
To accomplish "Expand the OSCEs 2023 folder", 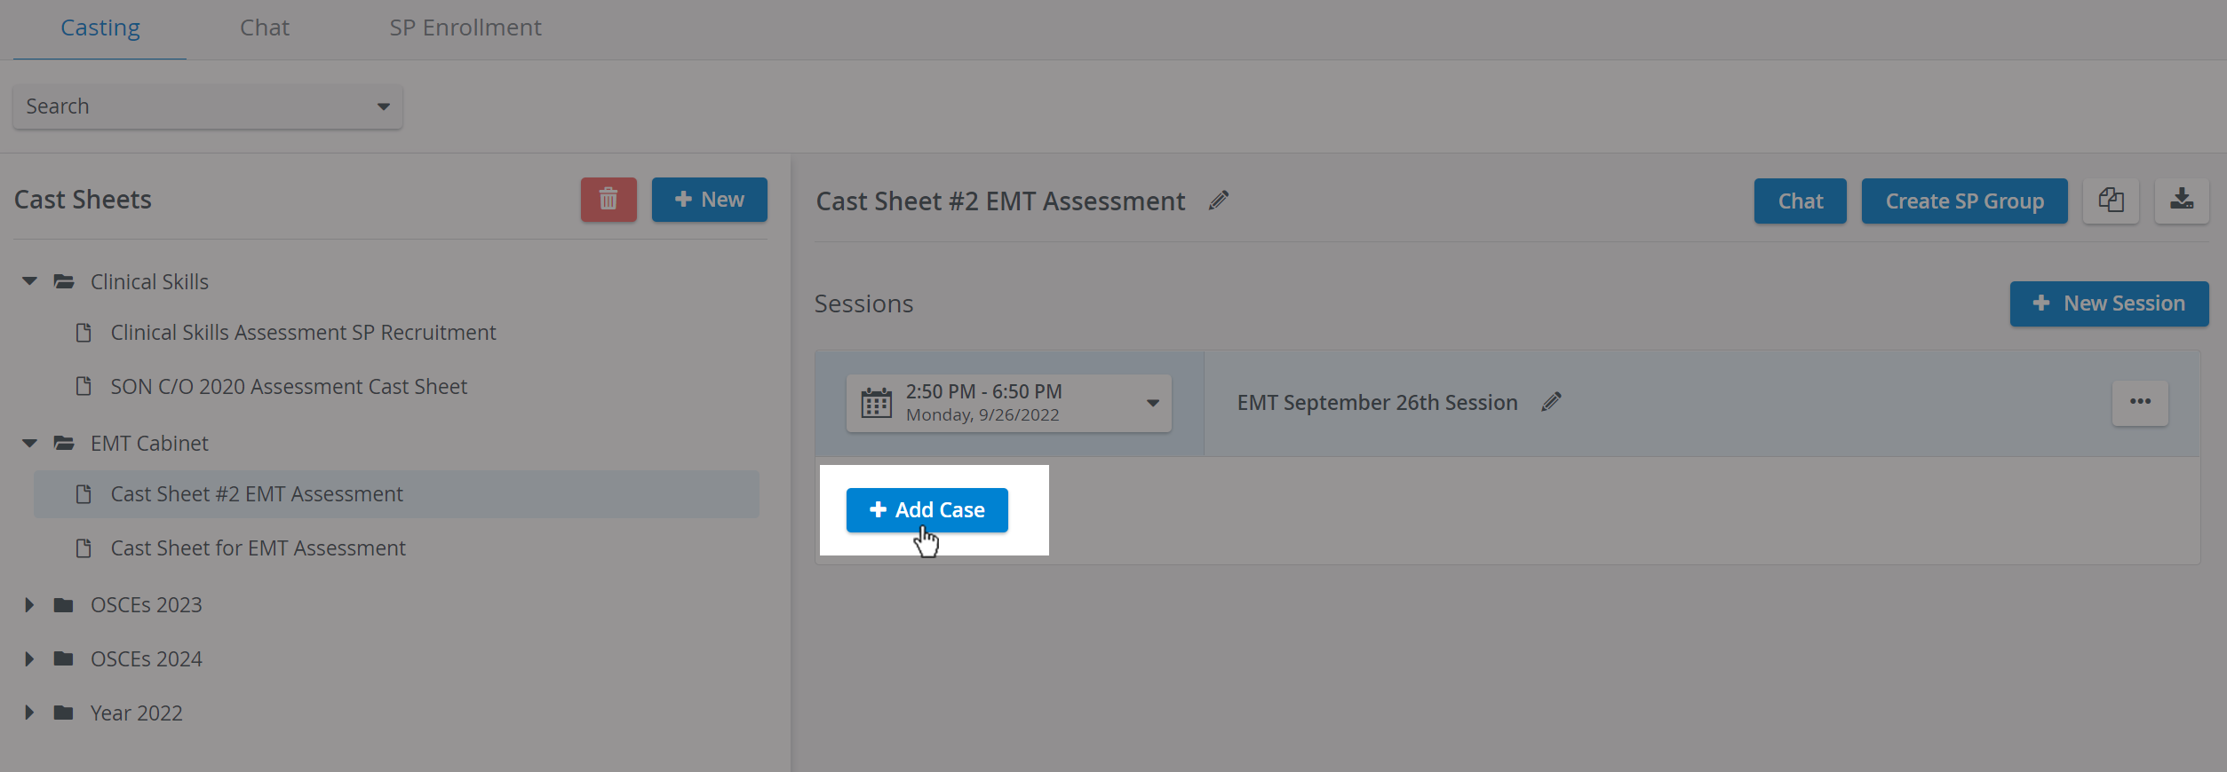I will click(29, 605).
